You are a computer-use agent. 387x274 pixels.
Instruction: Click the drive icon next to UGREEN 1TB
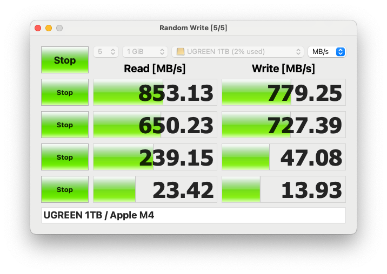[x=181, y=52]
